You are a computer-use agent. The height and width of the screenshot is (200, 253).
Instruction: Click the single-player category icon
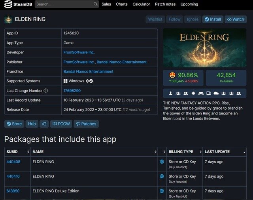click(x=170, y=93)
